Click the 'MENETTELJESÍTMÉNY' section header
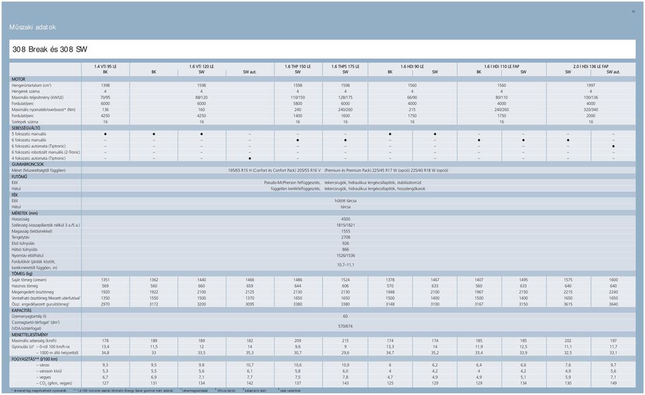645x395 pixels. coord(30,335)
